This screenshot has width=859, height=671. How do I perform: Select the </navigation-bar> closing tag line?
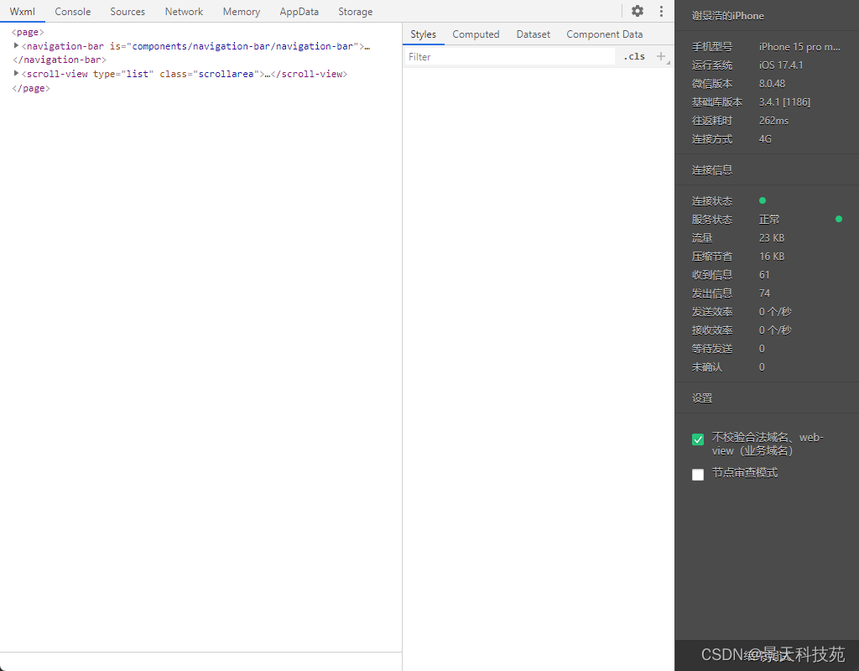[x=60, y=60]
